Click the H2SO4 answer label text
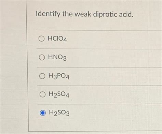 [x=59, y=94]
